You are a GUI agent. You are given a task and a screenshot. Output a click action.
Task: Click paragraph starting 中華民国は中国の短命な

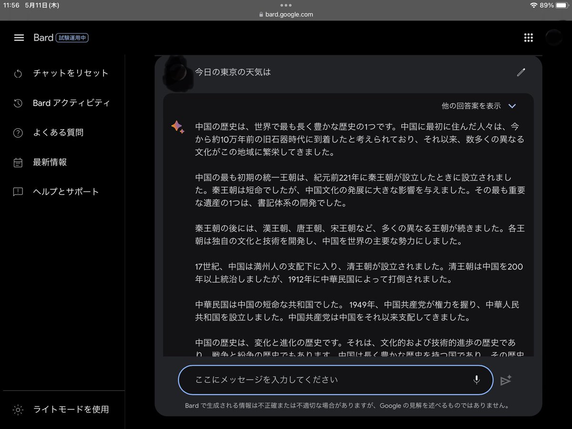coord(357,311)
